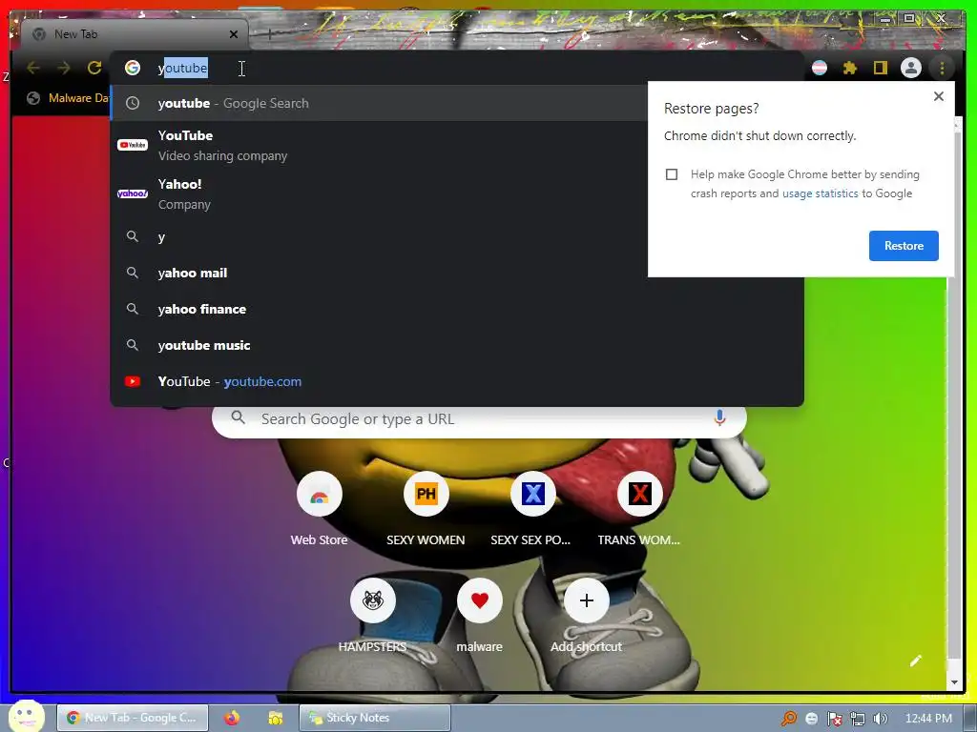The width and height of the screenshot is (977, 732).
Task: Click the search magnifier in Google box
Action: [238, 417]
